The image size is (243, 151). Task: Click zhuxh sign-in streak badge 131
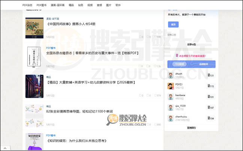tap(211, 75)
